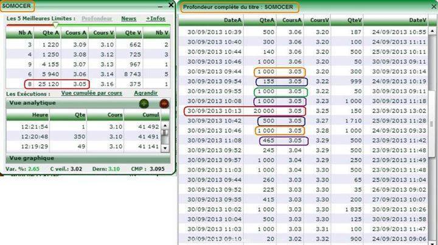The height and width of the screenshot is (245, 438).
Task: Click the Var. % value 2.65
Action: (x=34, y=169)
